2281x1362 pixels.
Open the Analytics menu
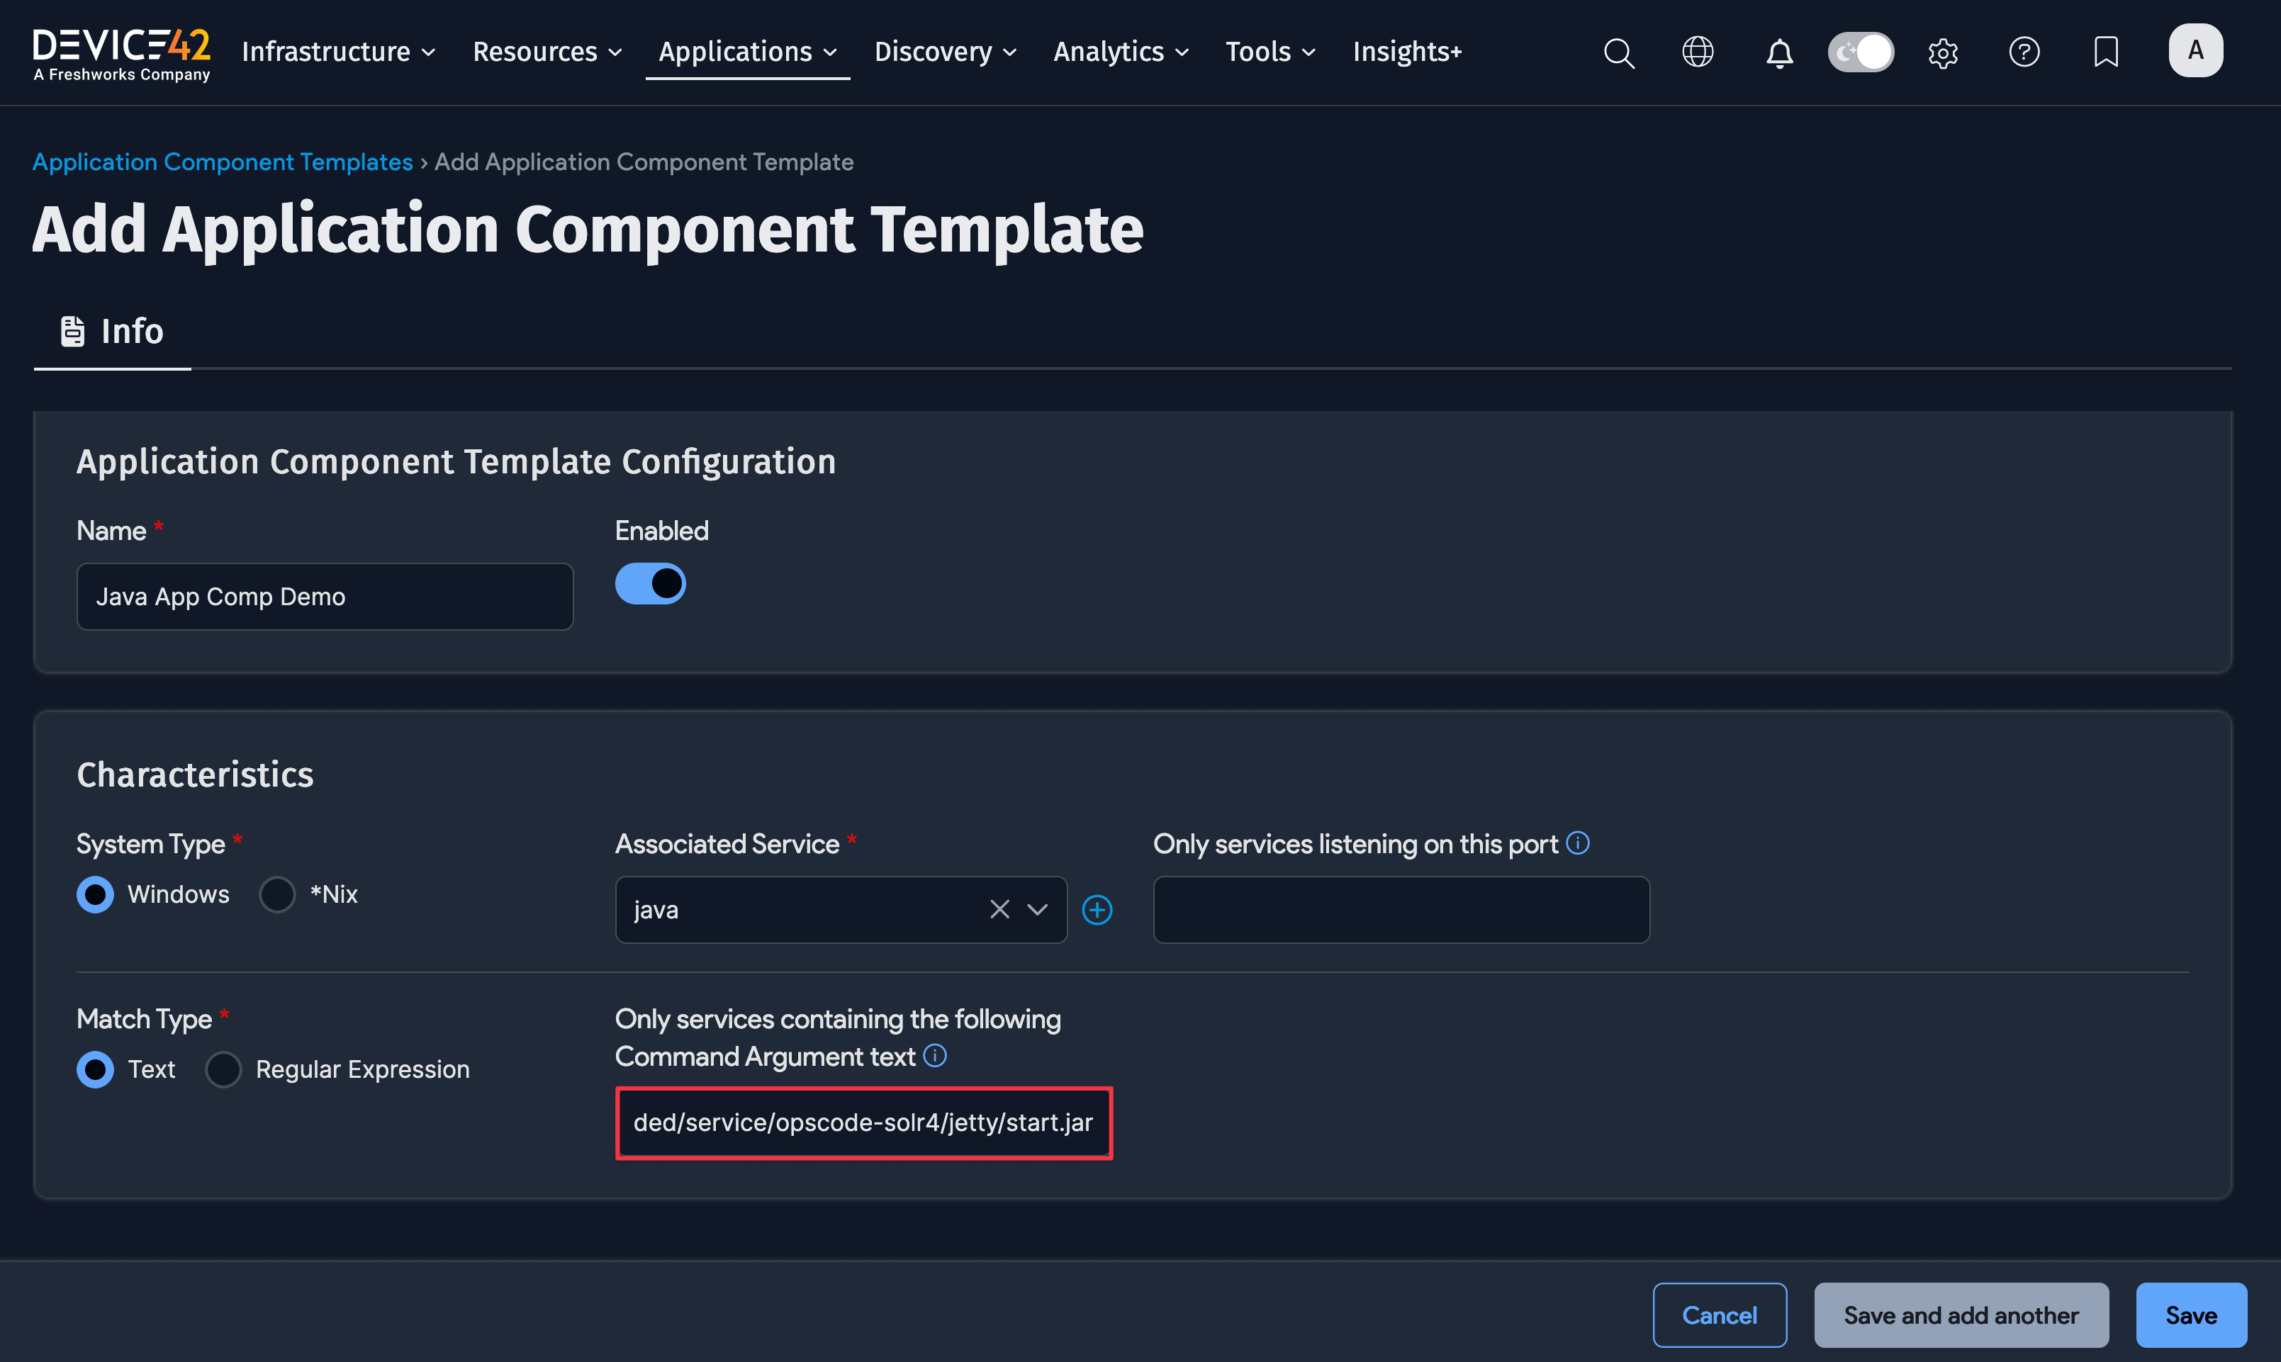(1119, 52)
